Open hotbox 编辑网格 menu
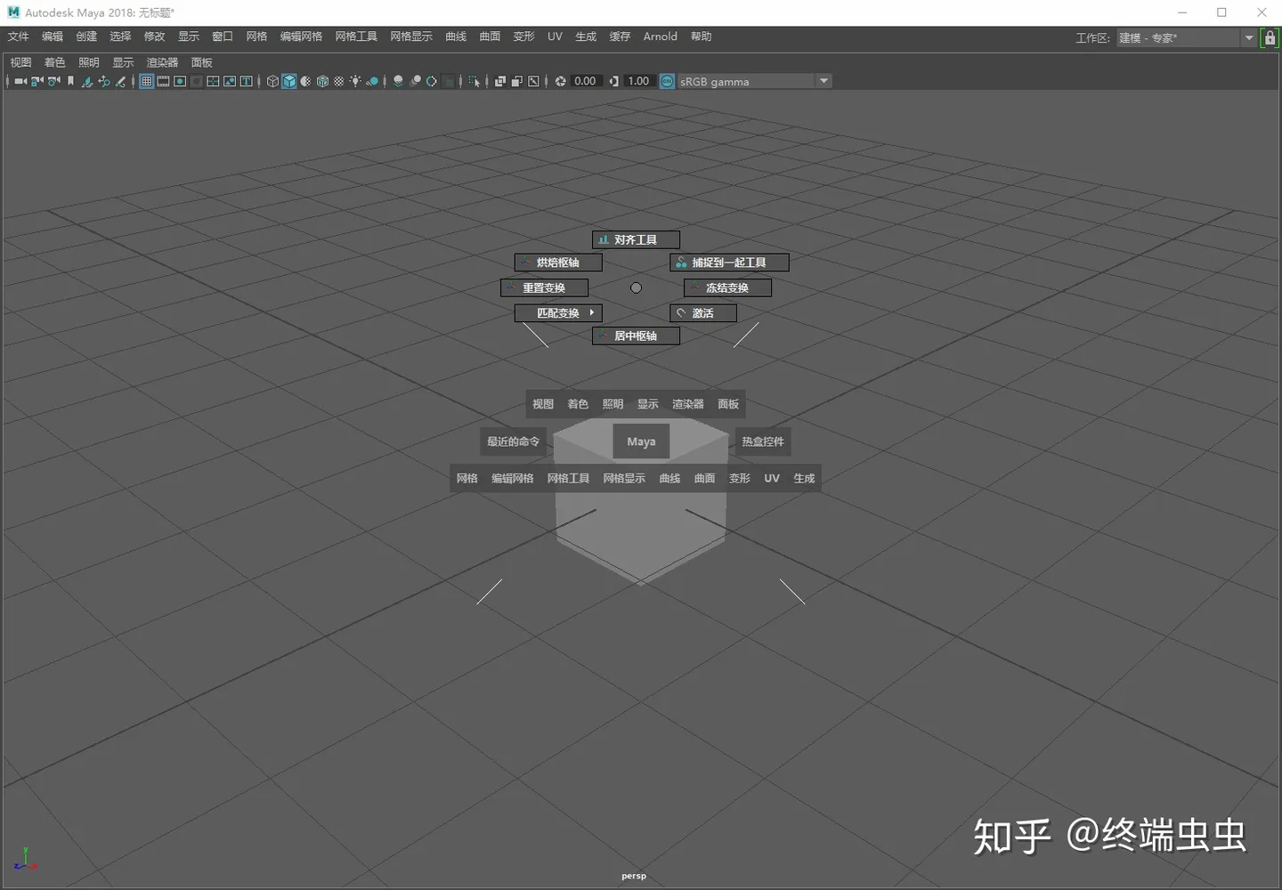Screen dimensions: 1282x890 513,478
